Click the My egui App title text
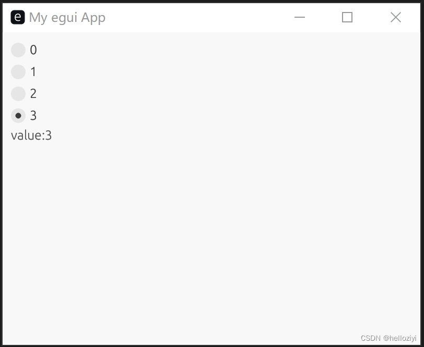The width and height of the screenshot is (424, 347). (x=67, y=17)
